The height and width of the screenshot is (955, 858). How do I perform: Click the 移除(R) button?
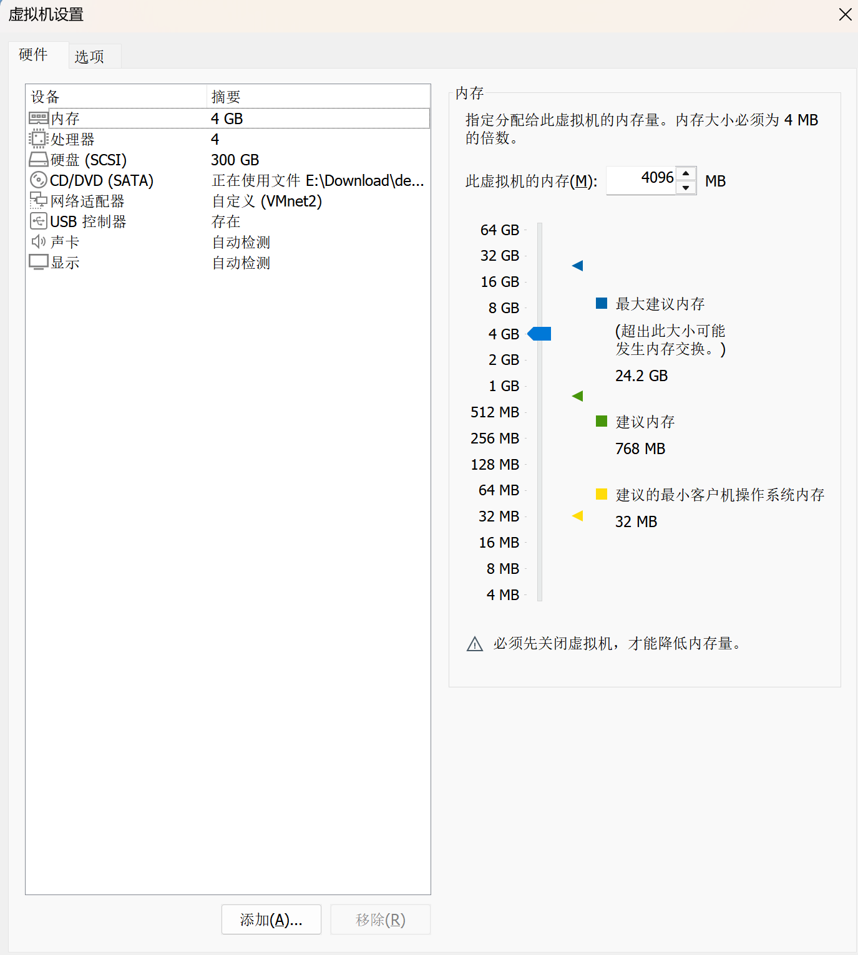[x=381, y=919]
